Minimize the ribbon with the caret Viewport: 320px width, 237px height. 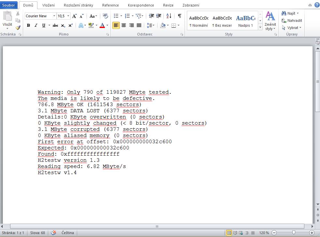click(310, 5)
